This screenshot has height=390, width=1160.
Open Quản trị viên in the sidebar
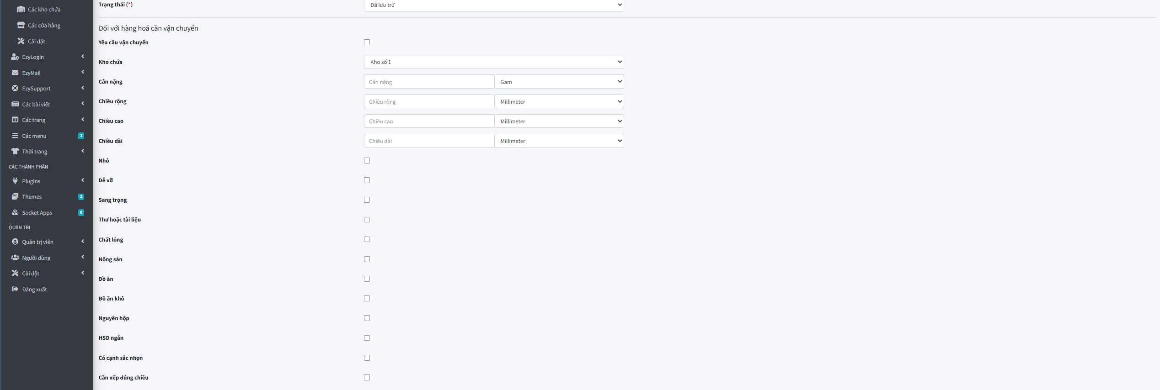[37, 242]
